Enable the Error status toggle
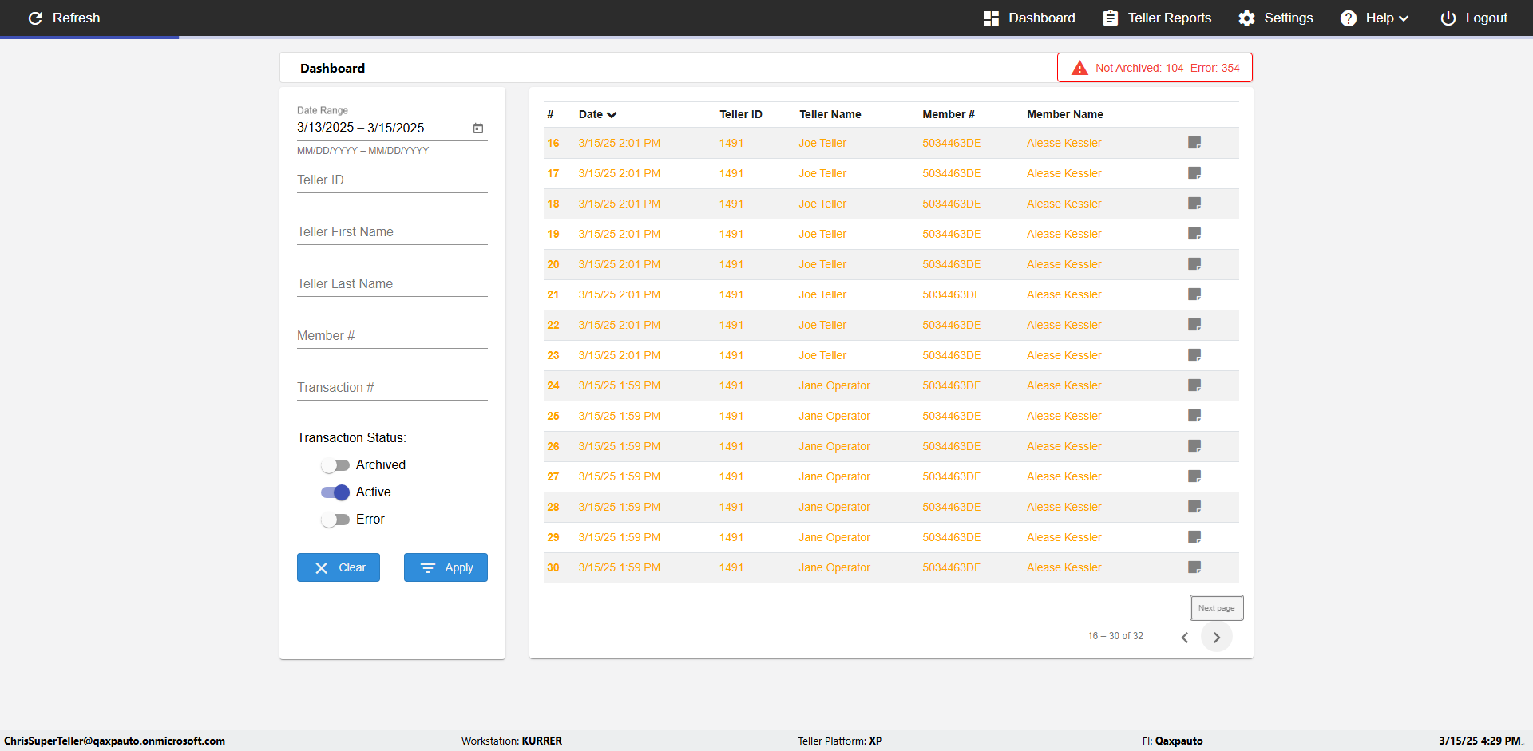Screen dimensions: 1533x751 coord(335,520)
